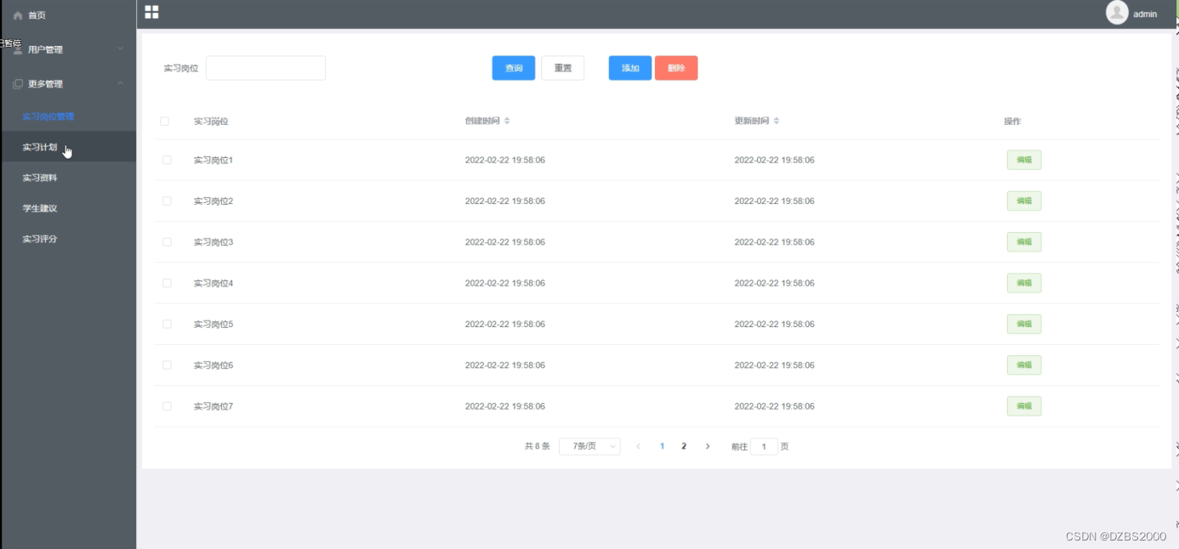Collapse the 更多管理 submenu chevron
Screen dimensions: 1179x549
pyautogui.click(x=120, y=83)
